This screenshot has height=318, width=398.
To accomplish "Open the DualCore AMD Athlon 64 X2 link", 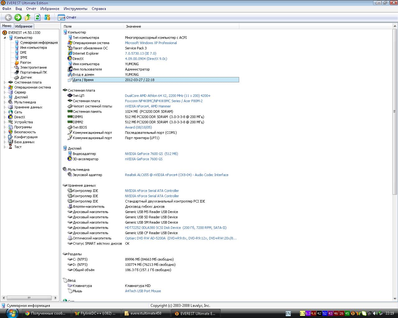I will [168, 96].
